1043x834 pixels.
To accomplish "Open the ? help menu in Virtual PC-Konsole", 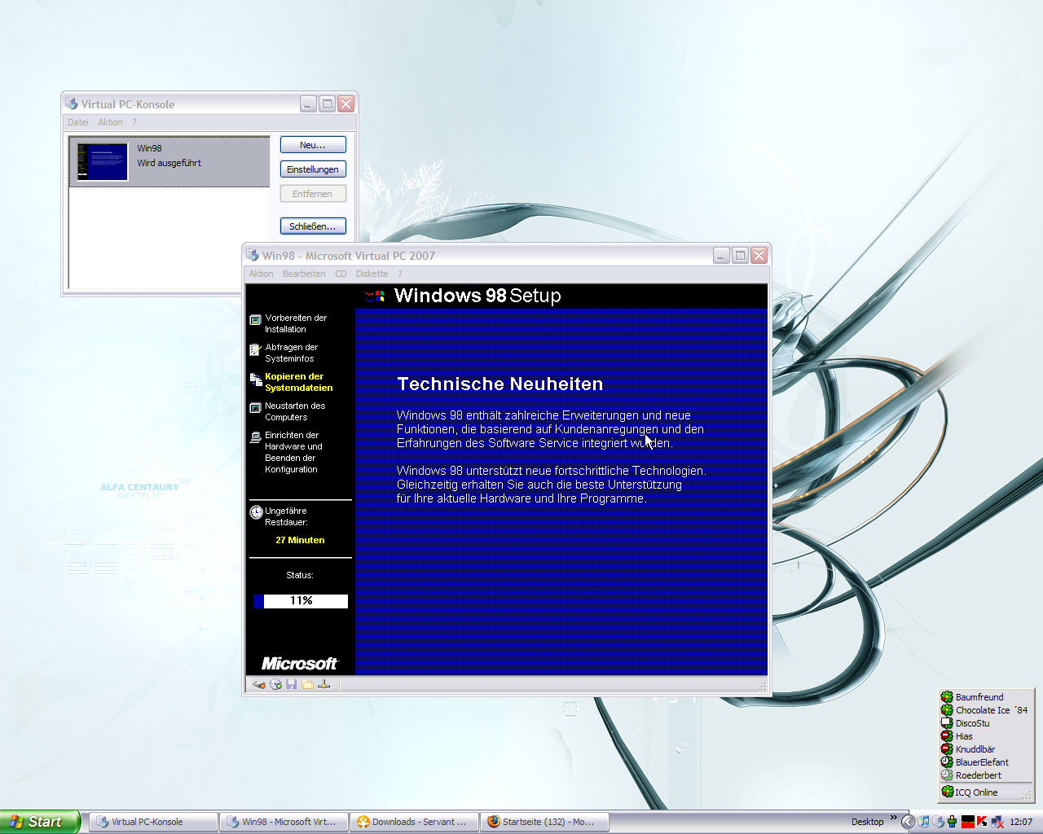I will 134,122.
